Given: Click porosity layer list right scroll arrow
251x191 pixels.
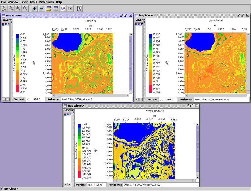Looking at the screenshot, I should pyautogui.click(x=141, y=99).
